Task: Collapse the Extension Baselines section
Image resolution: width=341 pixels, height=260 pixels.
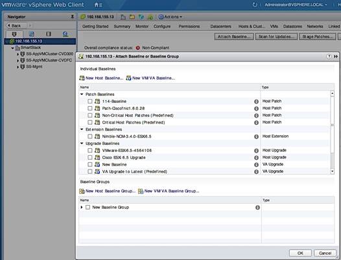Action: 82,129
